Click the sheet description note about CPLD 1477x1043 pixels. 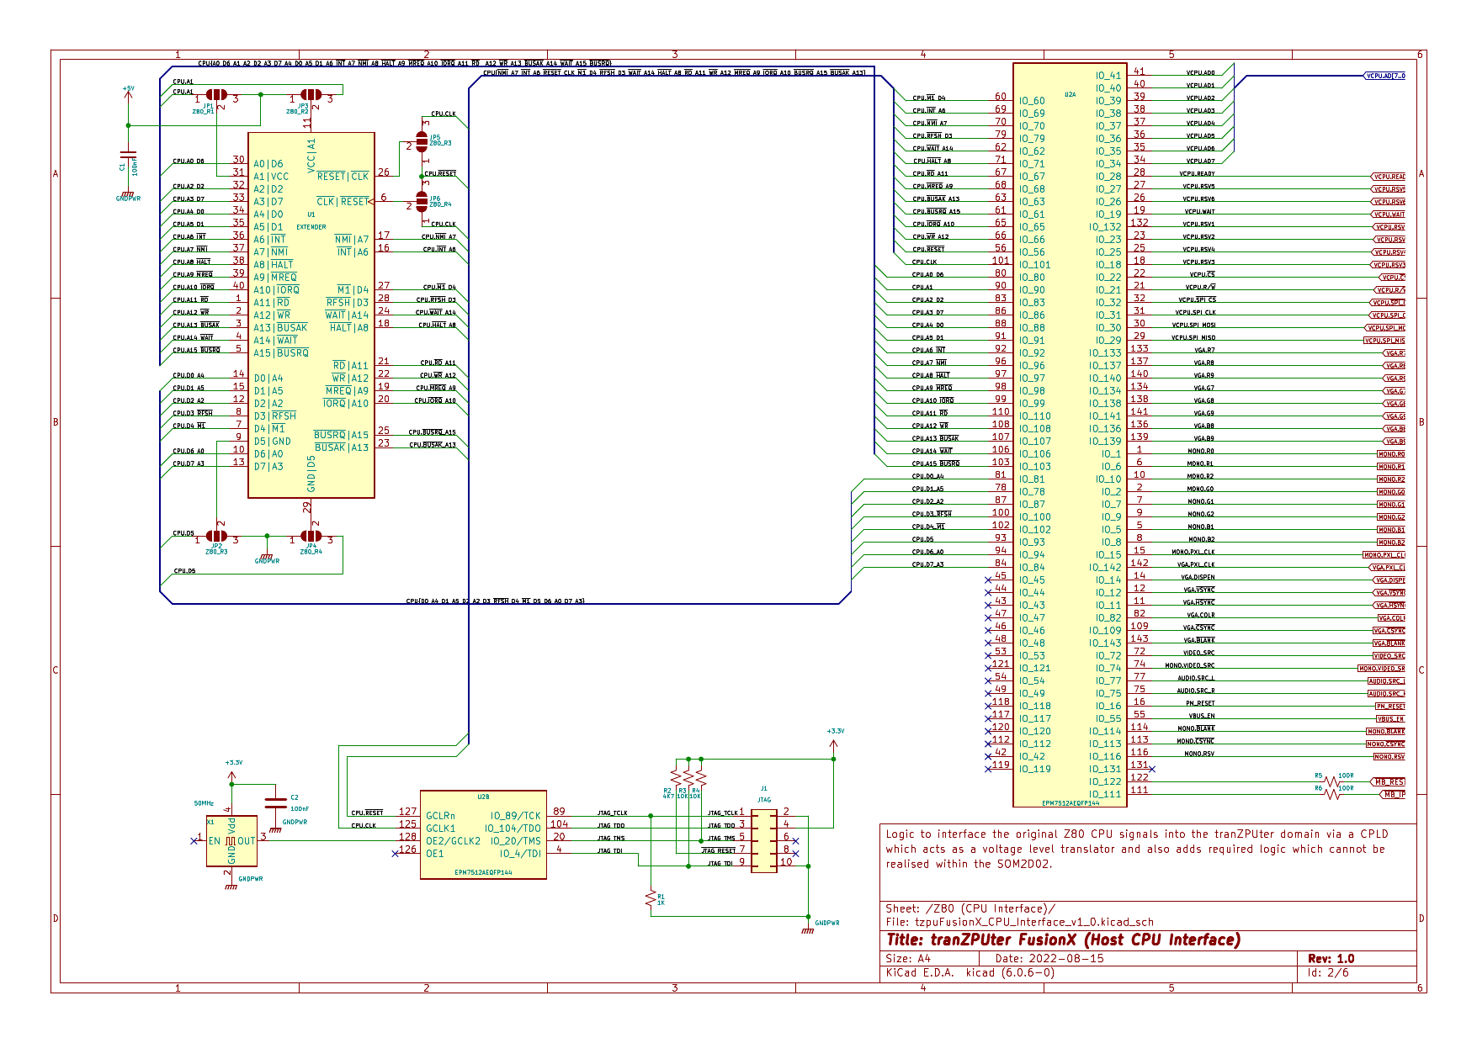pos(1137,849)
